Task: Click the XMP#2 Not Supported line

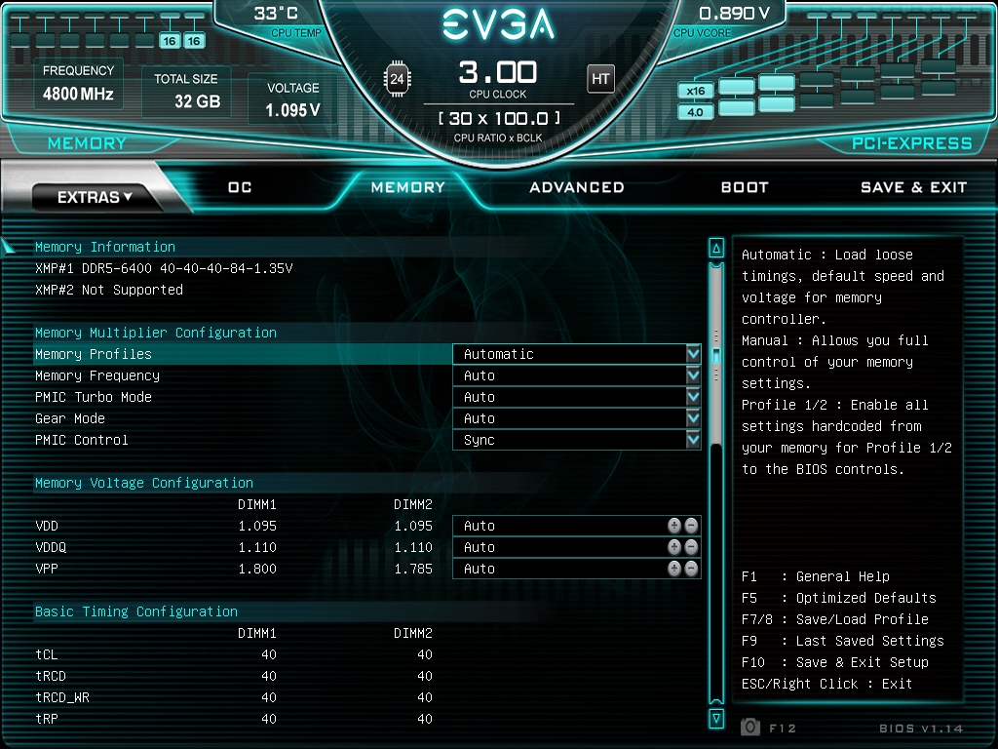Action: coord(109,290)
